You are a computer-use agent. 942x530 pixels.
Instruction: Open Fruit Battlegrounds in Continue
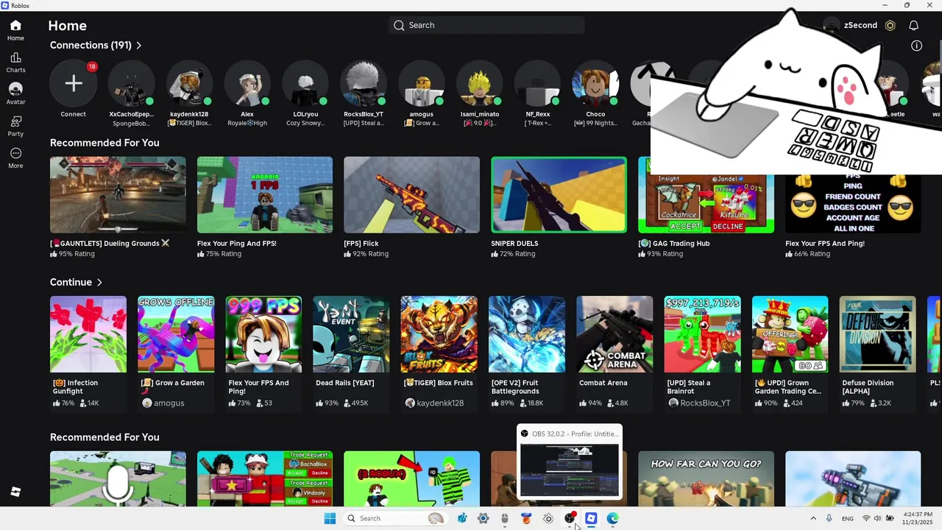tap(527, 334)
